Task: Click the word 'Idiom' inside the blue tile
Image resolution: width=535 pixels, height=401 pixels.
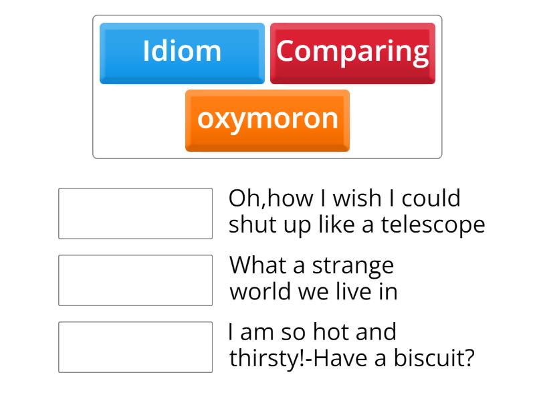Action: click(181, 51)
